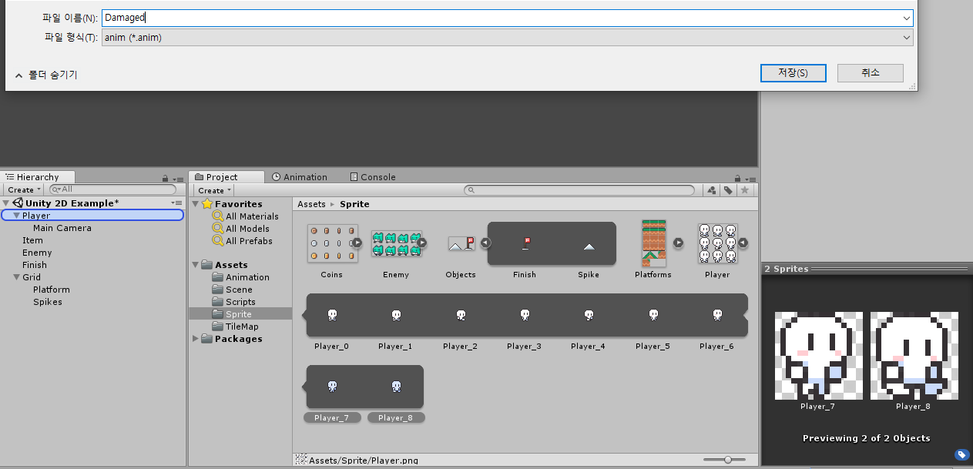This screenshot has width=973, height=469.
Task: Select the Player_7 sprite in Project
Action: coord(332,386)
